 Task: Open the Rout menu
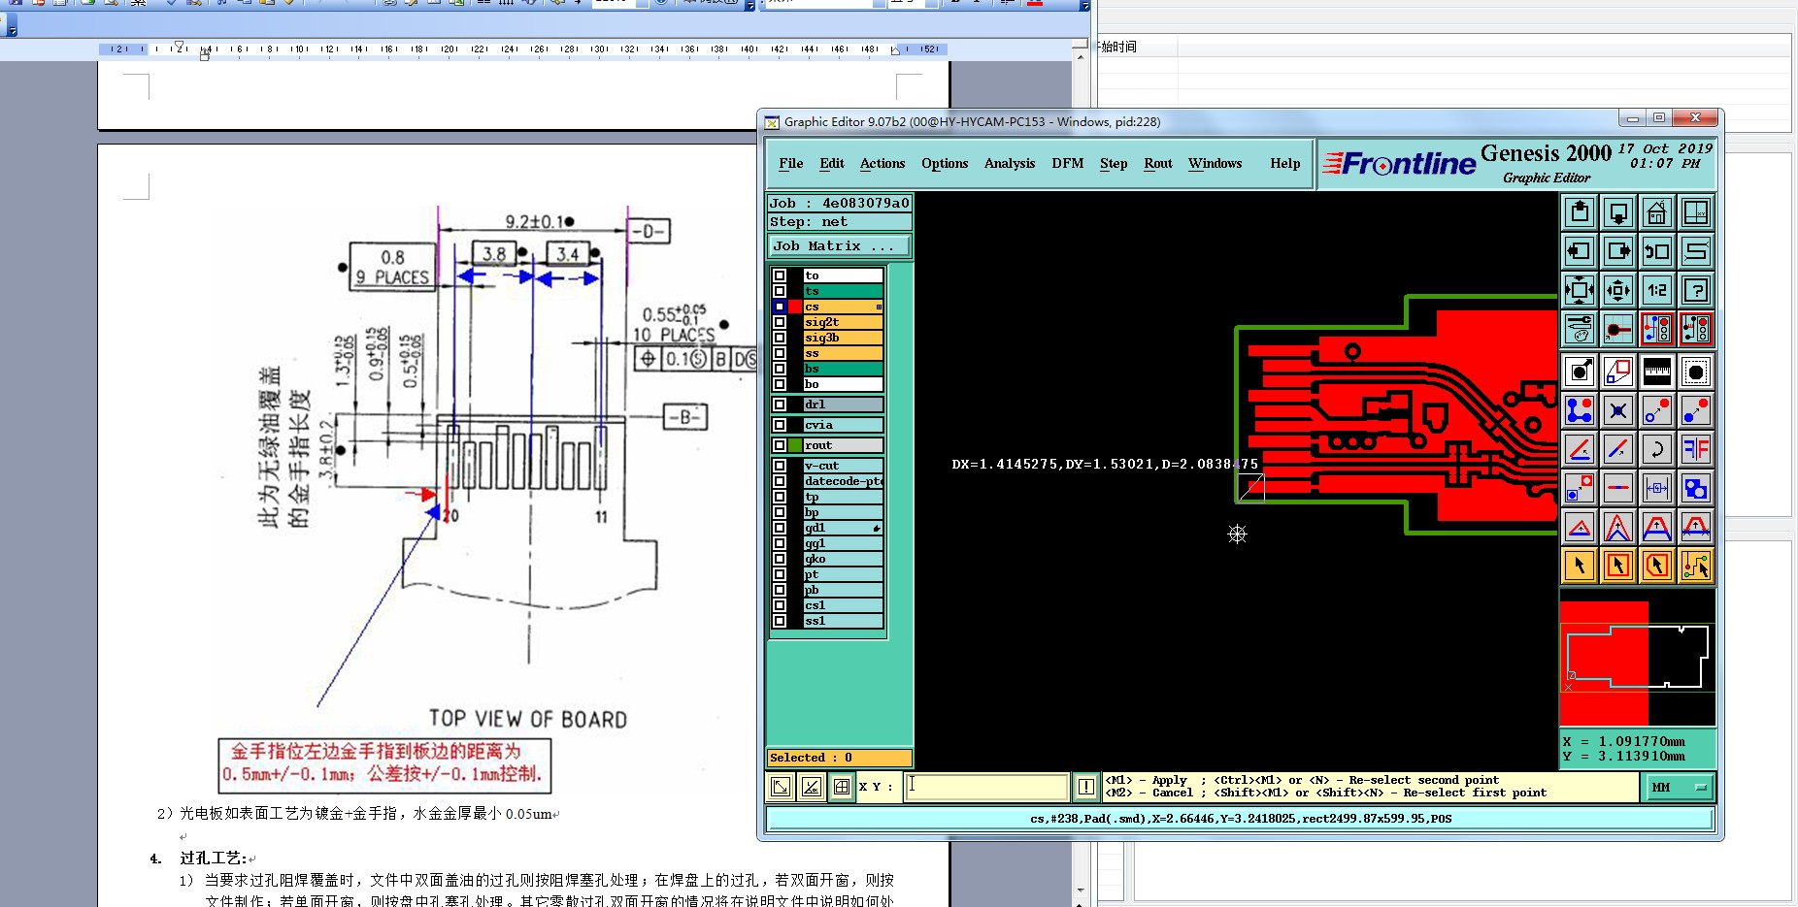click(1158, 164)
